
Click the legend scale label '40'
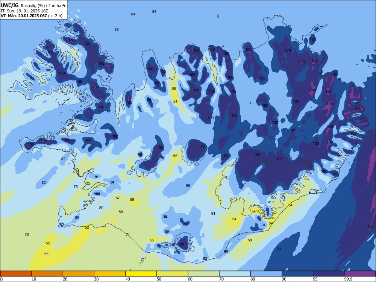click(127, 279)
